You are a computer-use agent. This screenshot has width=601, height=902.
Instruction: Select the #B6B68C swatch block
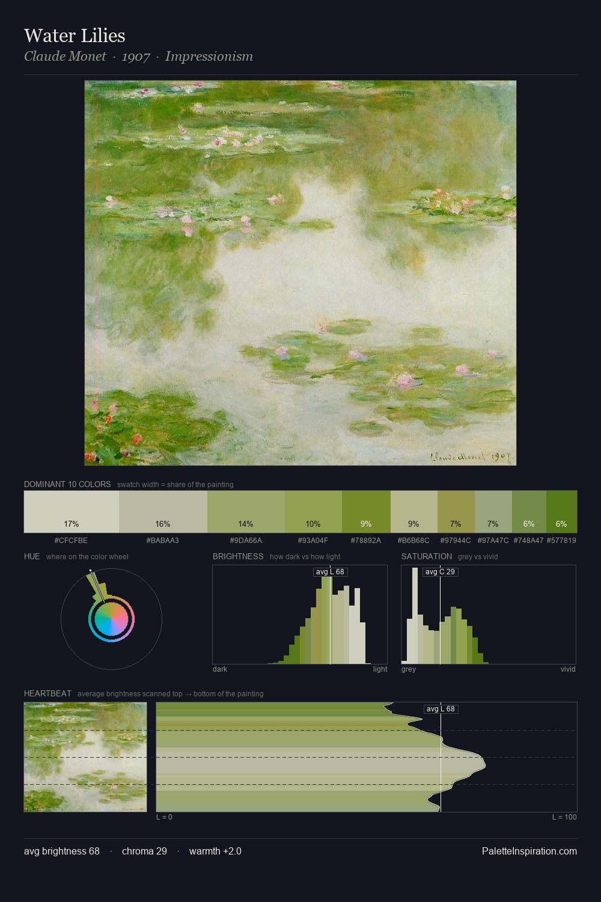click(x=413, y=512)
